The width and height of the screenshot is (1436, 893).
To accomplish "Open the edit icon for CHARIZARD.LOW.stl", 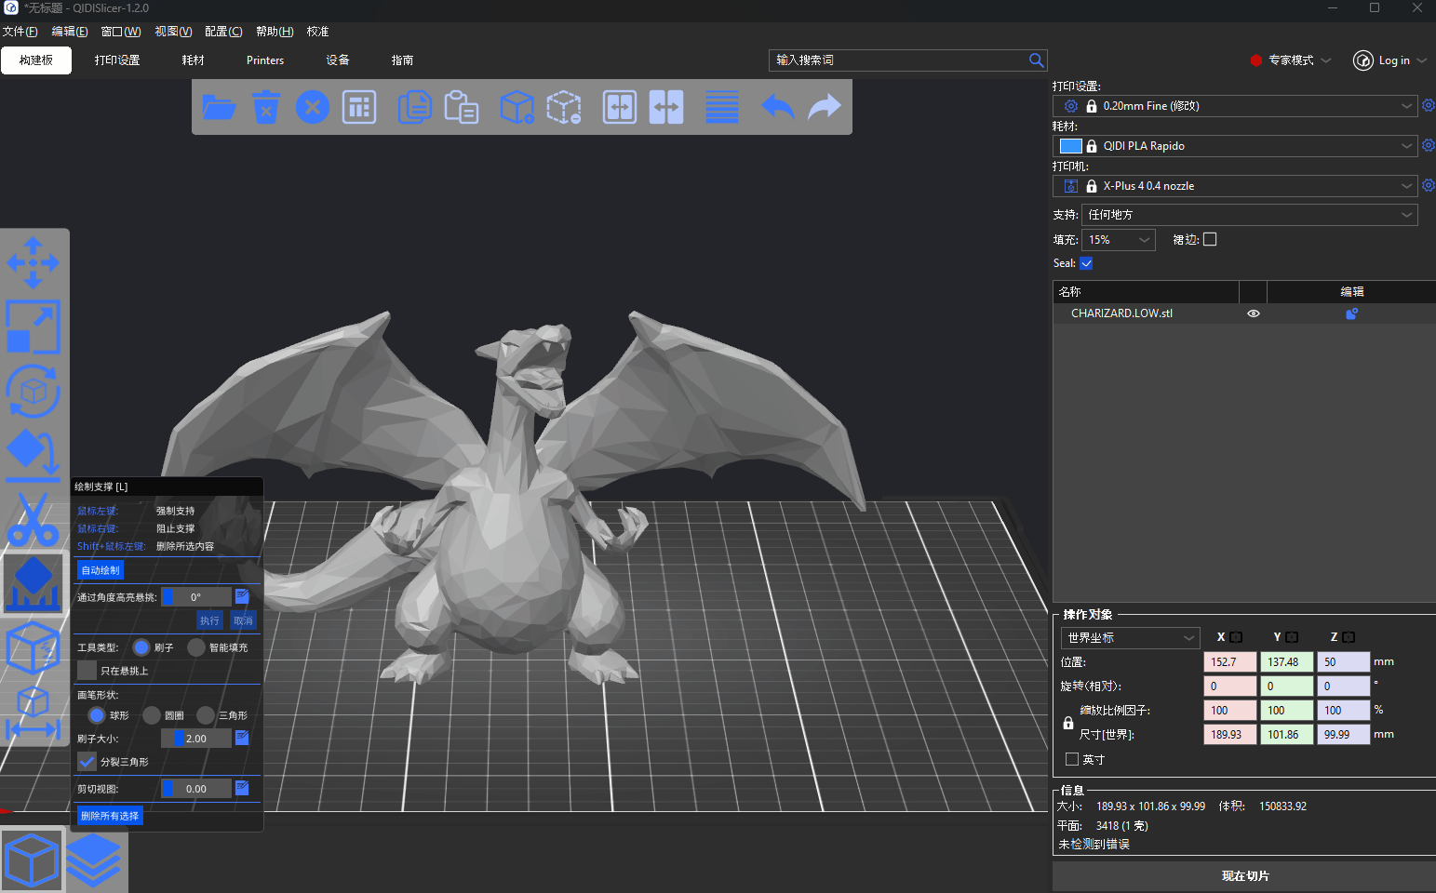I will (1351, 313).
